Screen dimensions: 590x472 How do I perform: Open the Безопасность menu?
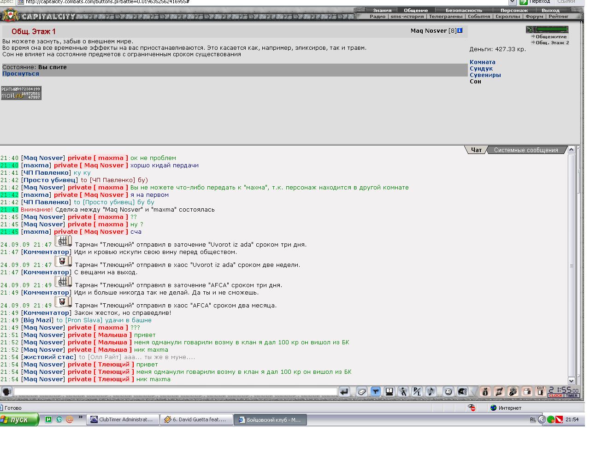coord(464,10)
